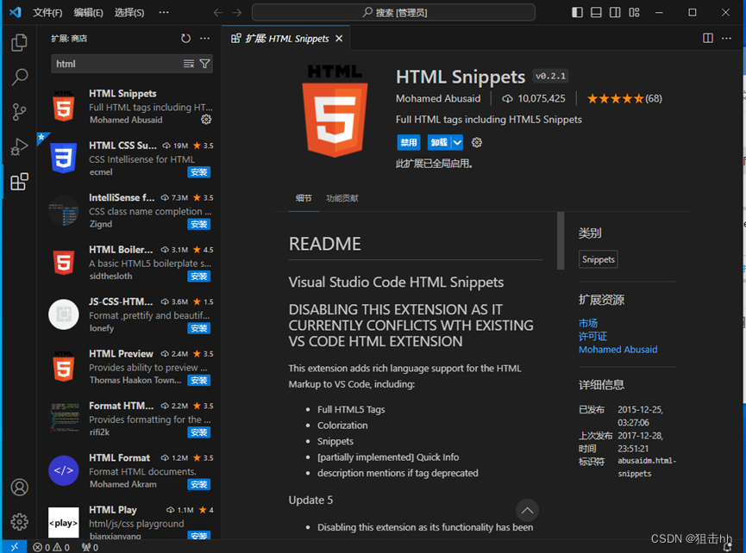The image size is (746, 553).
Task: Click publisher name Mohamed Abusaid in header
Action: point(438,99)
